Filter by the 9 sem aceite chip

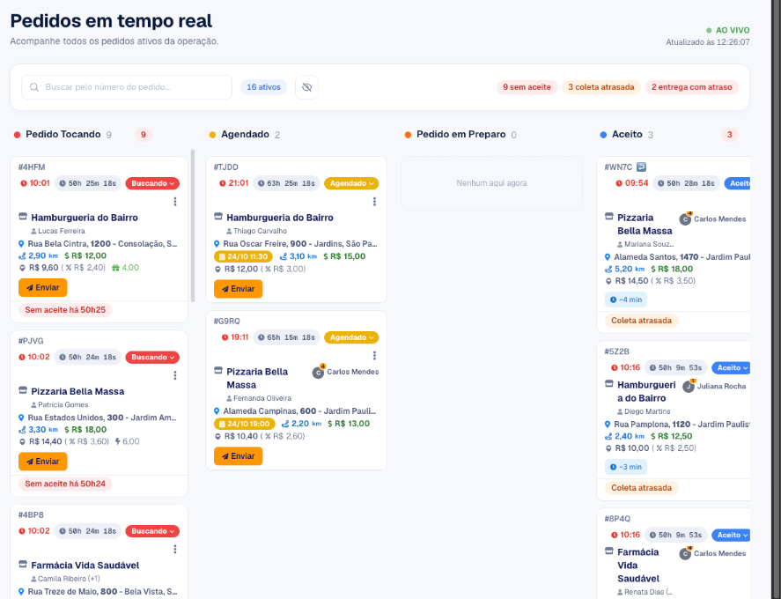(527, 87)
